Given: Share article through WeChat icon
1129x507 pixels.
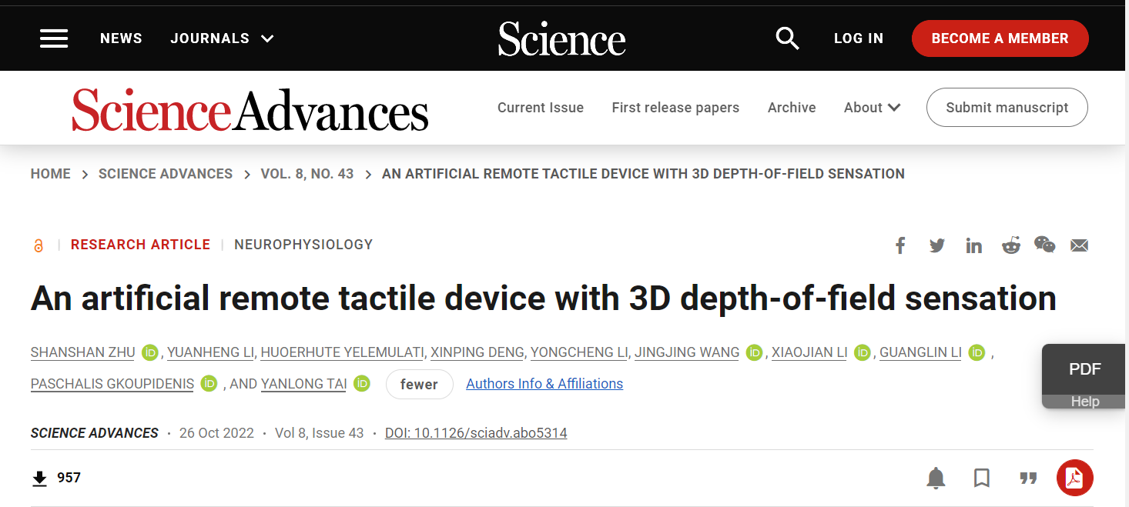Looking at the screenshot, I should [x=1044, y=245].
